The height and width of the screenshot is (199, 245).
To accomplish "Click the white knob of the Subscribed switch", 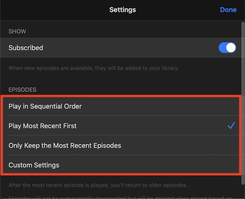I will (x=231, y=48).
